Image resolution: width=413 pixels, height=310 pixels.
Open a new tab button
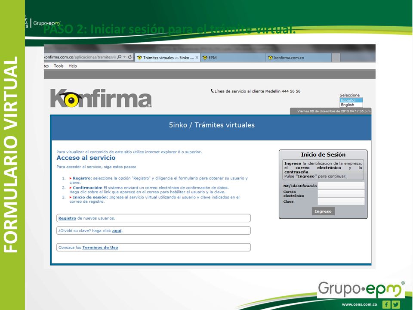click(336, 57)
